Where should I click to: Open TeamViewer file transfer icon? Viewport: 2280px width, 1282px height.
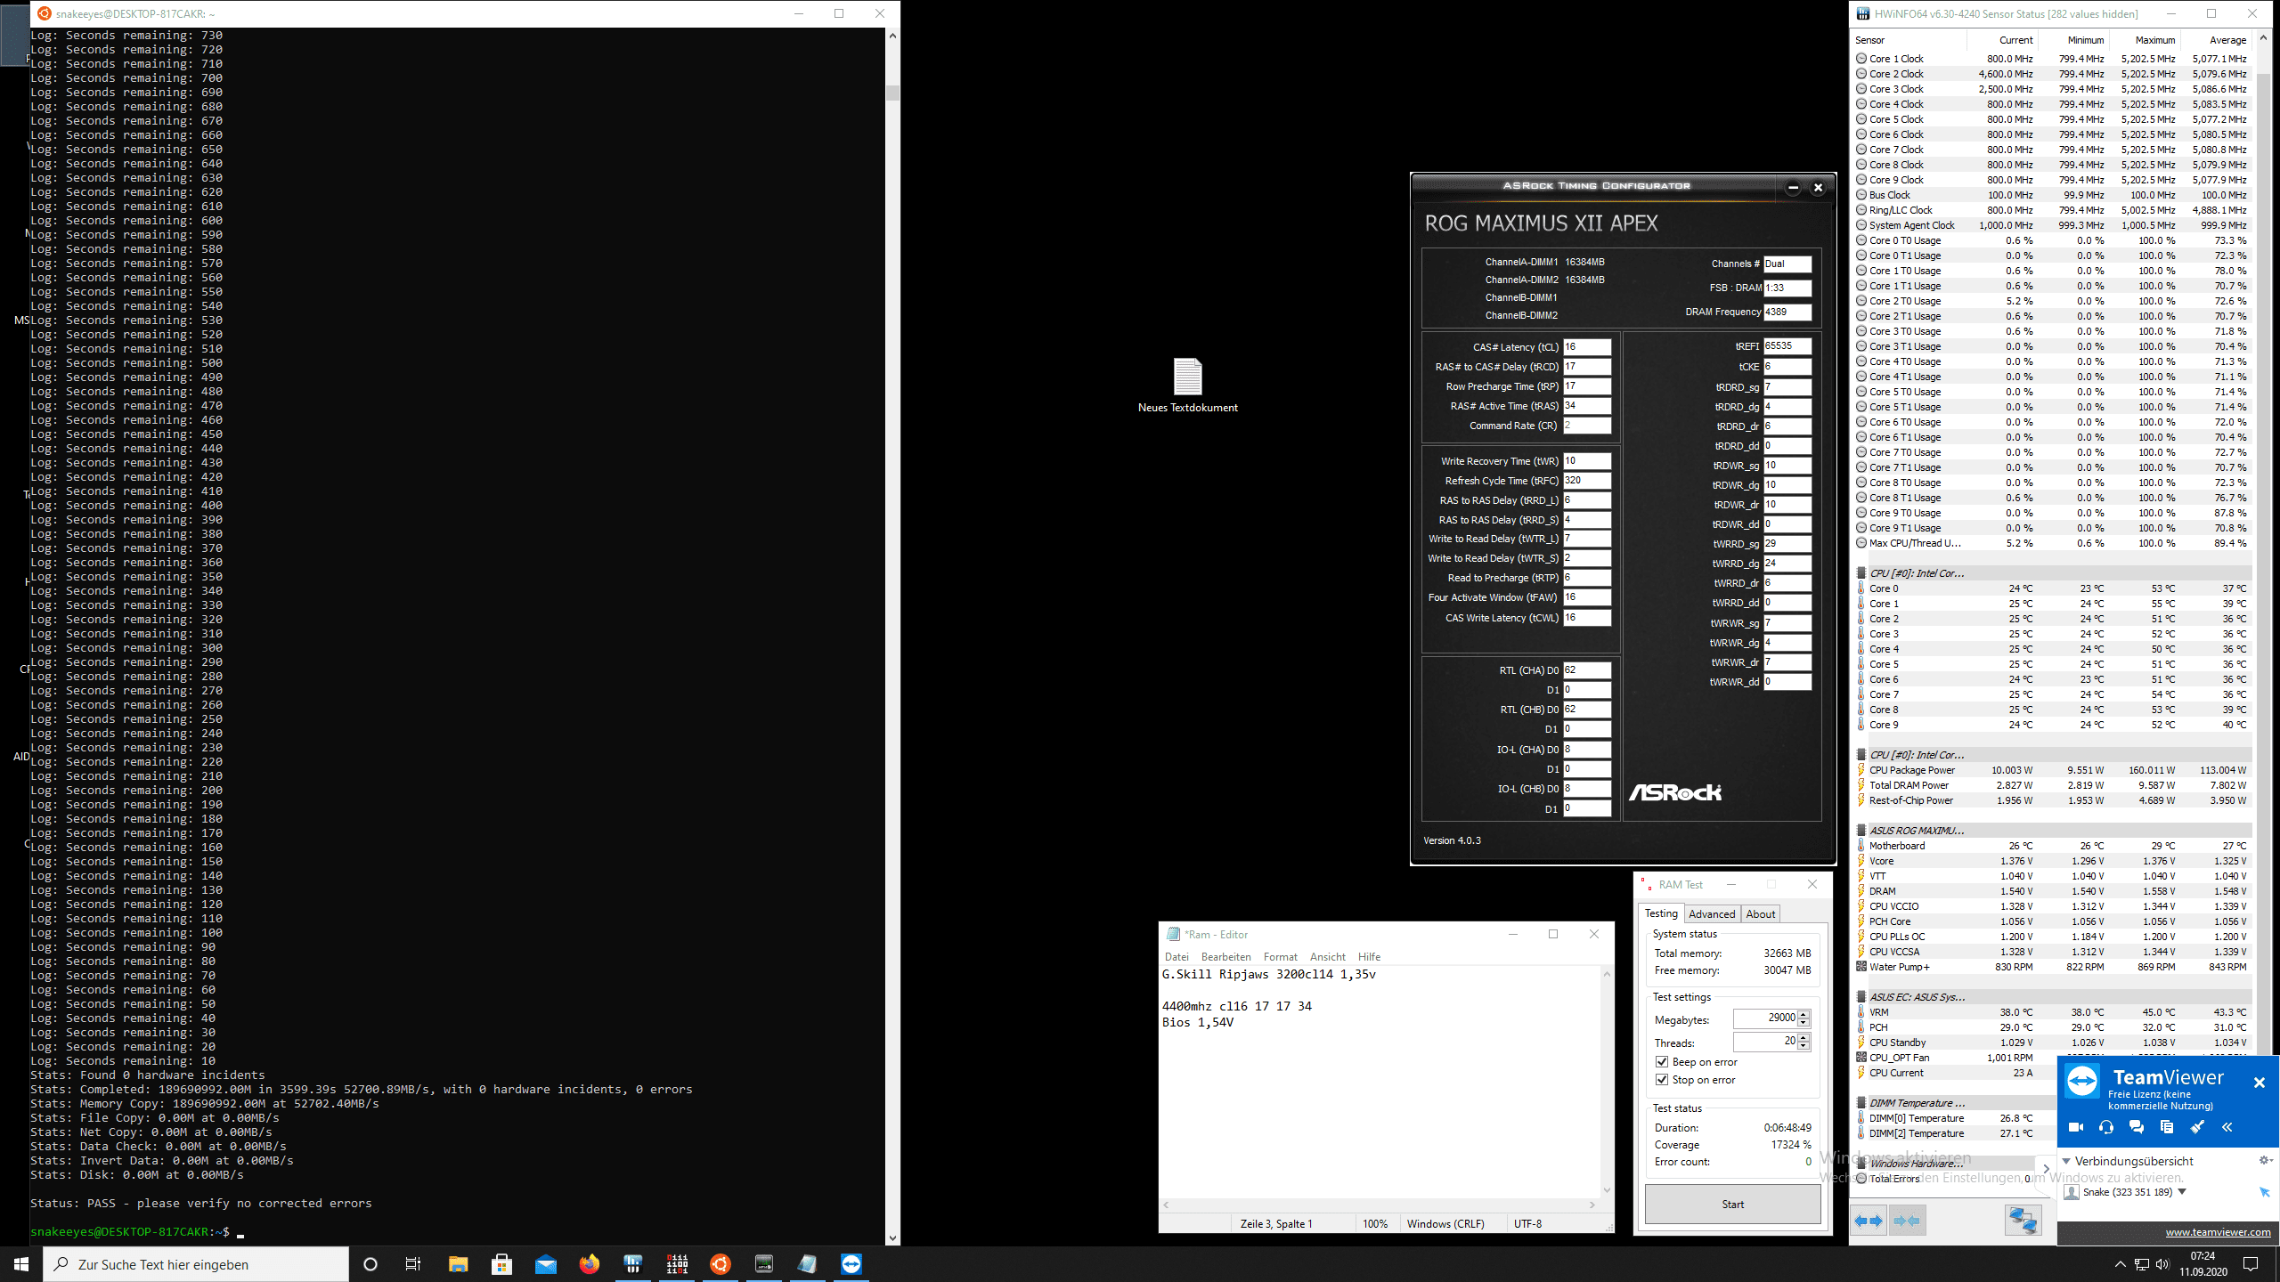tap(2166, 1127)
